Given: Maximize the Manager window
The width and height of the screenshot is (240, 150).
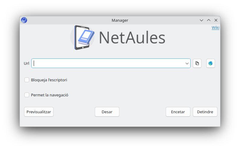Looking at the screenshot, I should pyautogui.click(x=209, y=20).
